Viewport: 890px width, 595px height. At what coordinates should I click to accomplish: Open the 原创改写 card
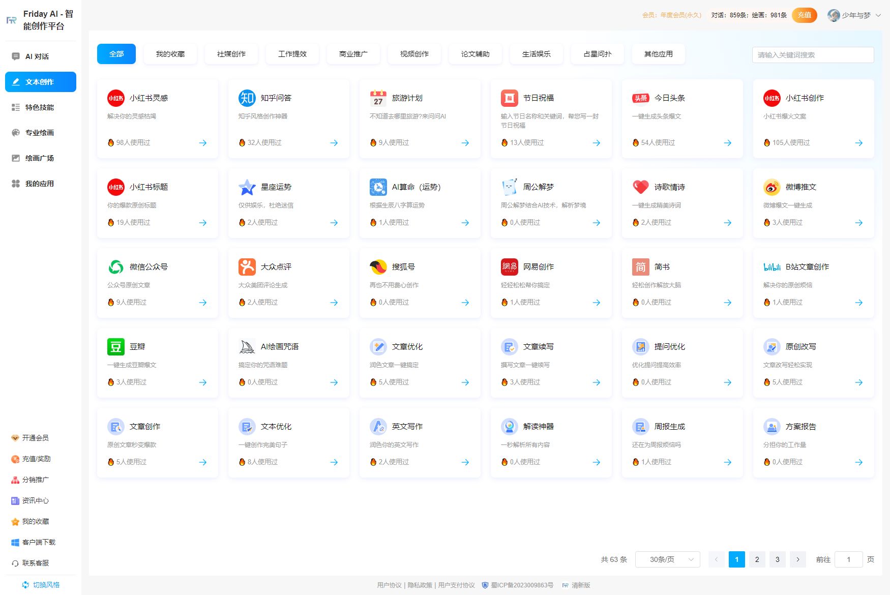pyautogui.click(x=814, y=363)
